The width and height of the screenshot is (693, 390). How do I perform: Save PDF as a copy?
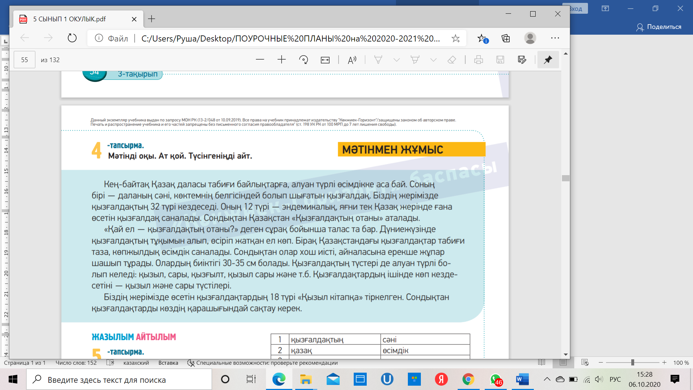[522, 60]
